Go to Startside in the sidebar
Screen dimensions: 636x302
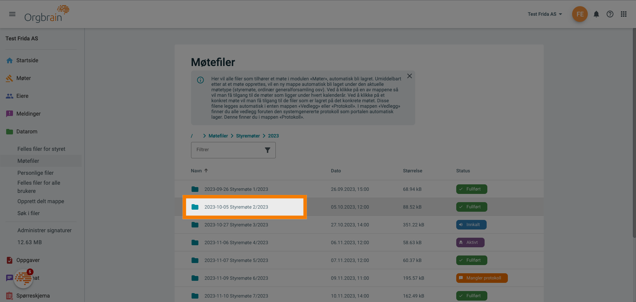(27, 60)
